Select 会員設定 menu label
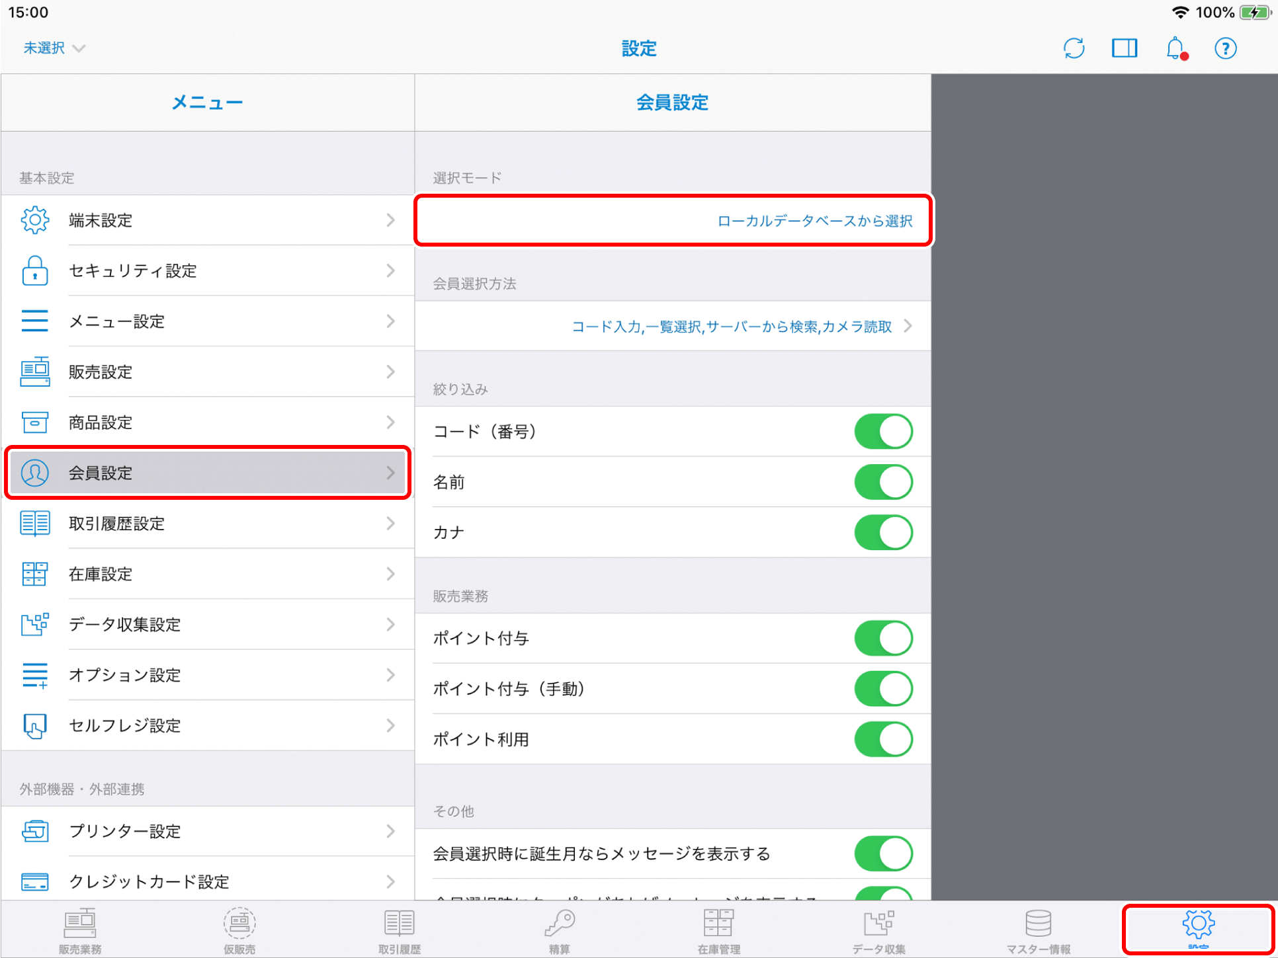This screenshot has height=958, width=1278. (101, 473)
